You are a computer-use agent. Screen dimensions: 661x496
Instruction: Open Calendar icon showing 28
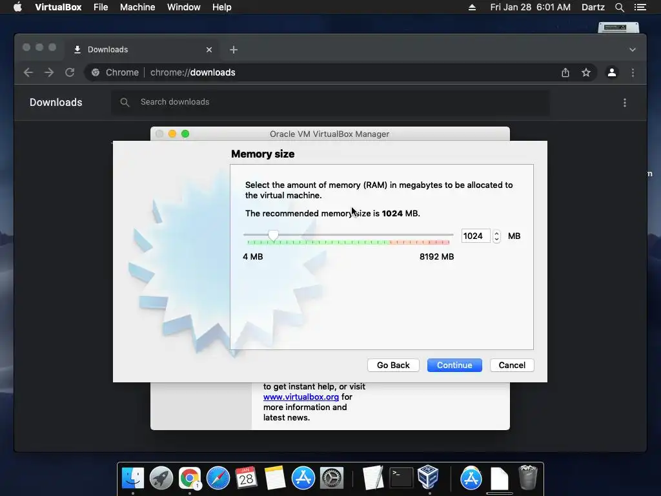(246, 479)
